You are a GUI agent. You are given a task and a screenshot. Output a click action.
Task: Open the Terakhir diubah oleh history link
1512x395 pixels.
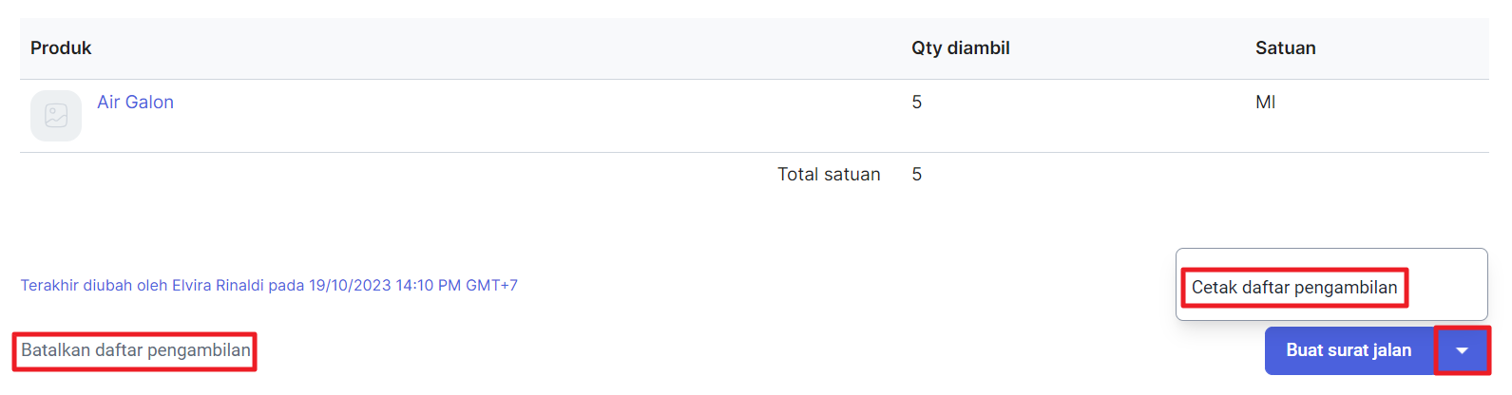point(269,285)
